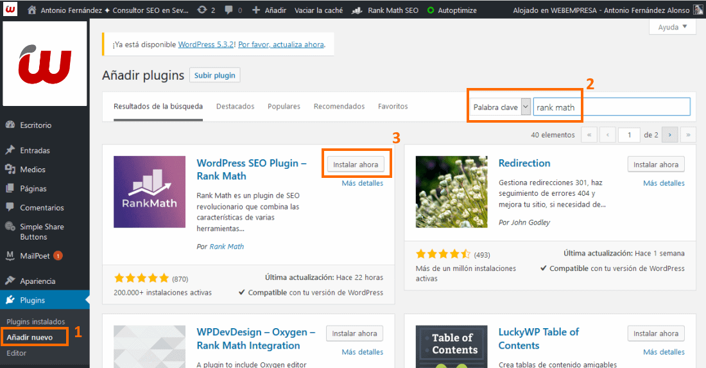Image resolution: width=706 pixels, height=368 pixels.
Task: Click the WordPress W logo in the admin bar
Action: click(x=10, y=9)
